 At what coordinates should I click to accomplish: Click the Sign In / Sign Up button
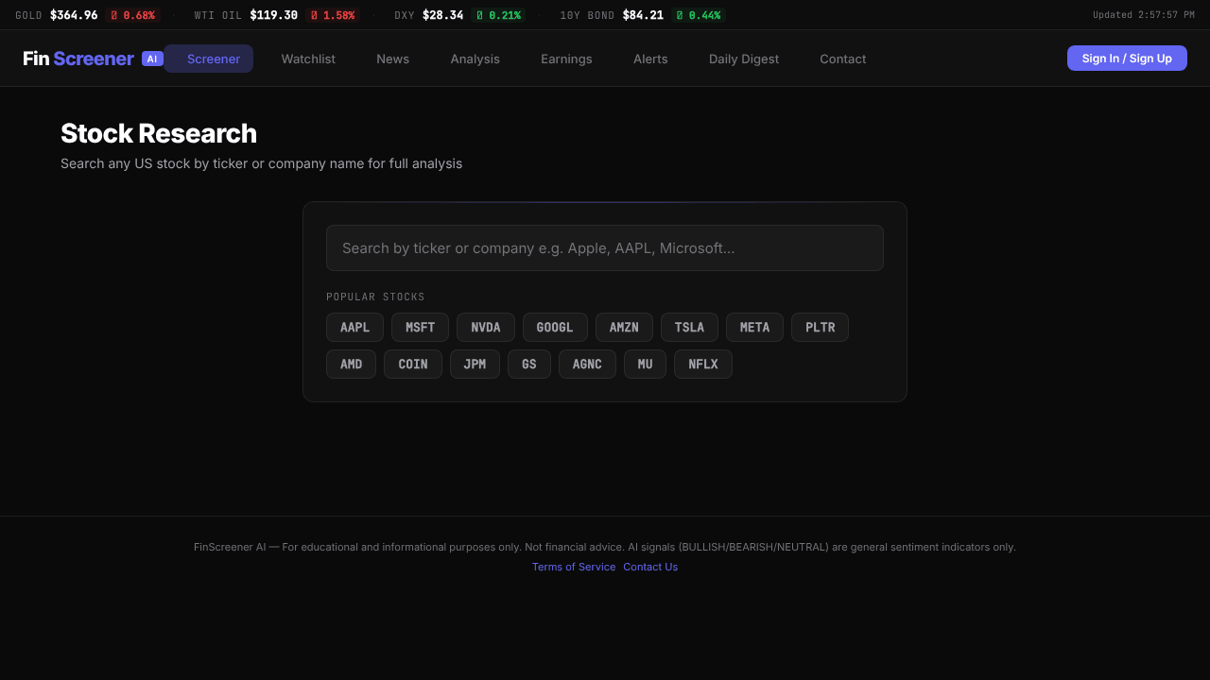click(x=1127, y=59)
